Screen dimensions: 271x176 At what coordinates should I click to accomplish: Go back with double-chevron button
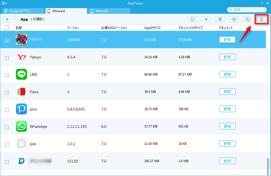(x=7, y=19)
